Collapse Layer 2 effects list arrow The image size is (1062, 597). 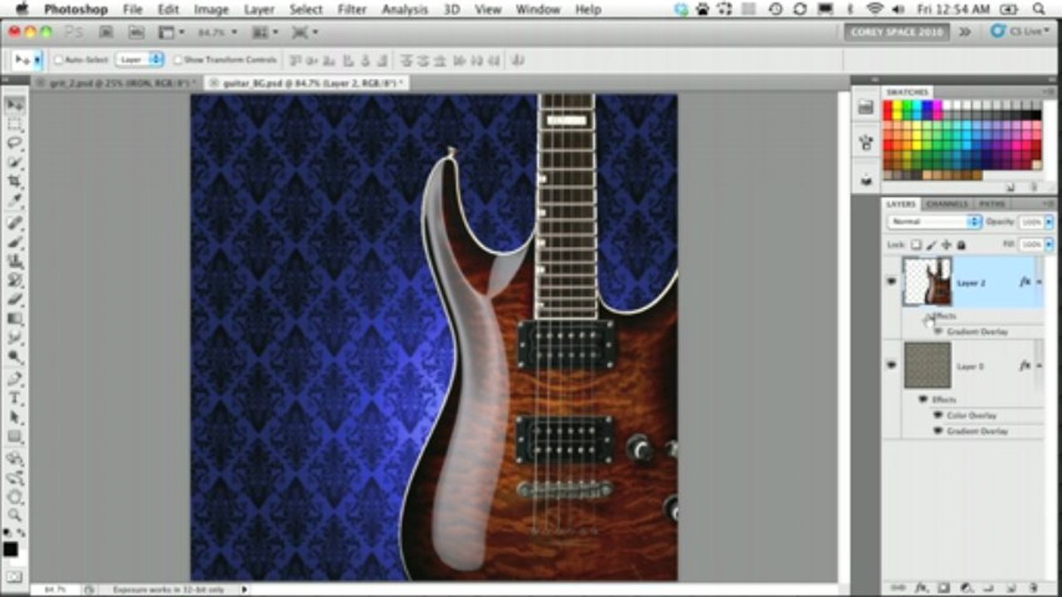pos(1038,282)
